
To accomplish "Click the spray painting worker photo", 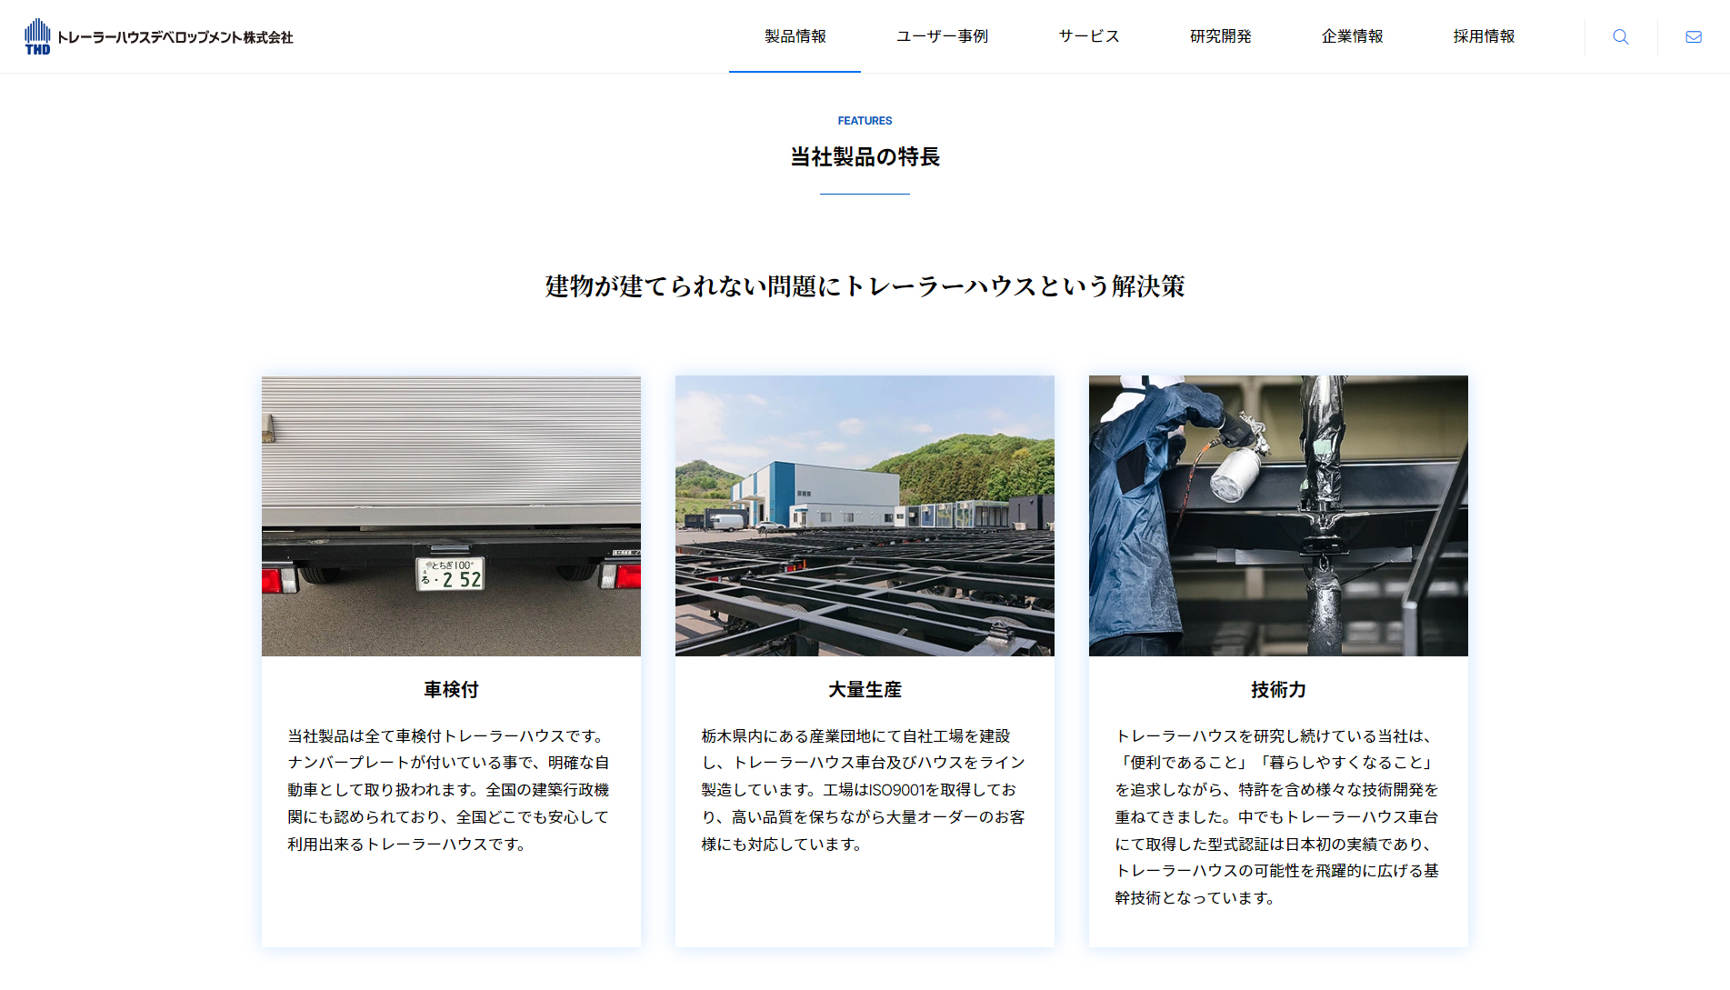I will (x=1278, y=515).
